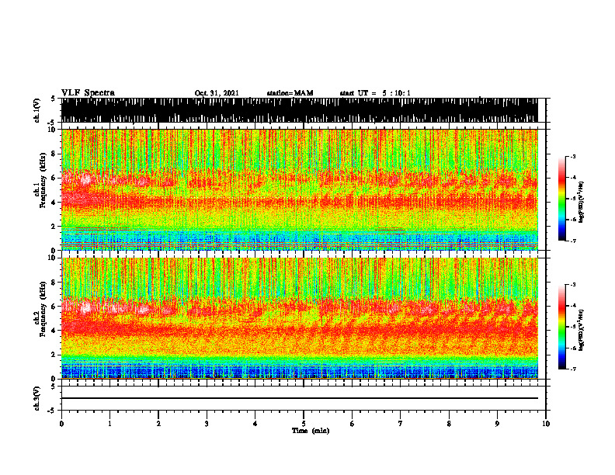
Task: Click the time axis tick label "5"
Action: click(x=304, y=424)
